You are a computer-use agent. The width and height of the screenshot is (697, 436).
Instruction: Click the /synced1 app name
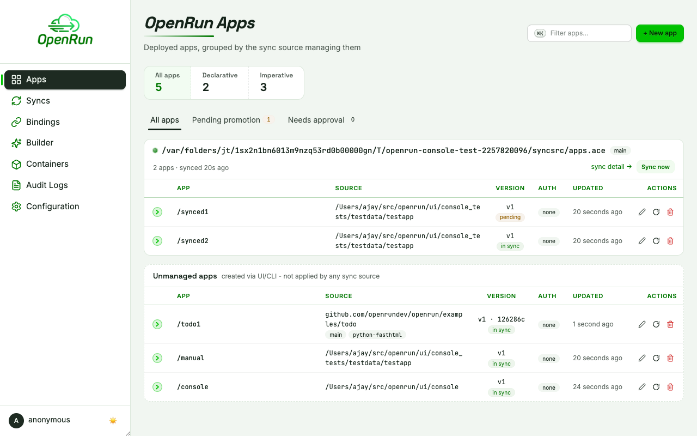tap(193, 212)
